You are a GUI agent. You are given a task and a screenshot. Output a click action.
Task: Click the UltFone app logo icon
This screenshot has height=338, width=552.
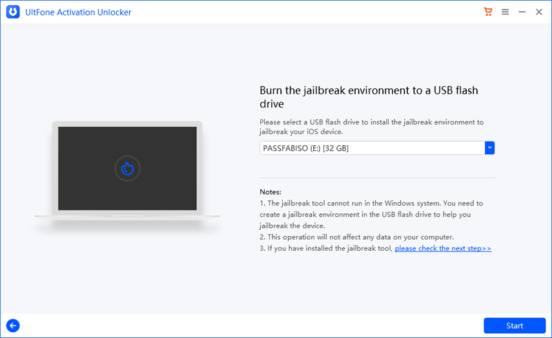tap(13, 12)
